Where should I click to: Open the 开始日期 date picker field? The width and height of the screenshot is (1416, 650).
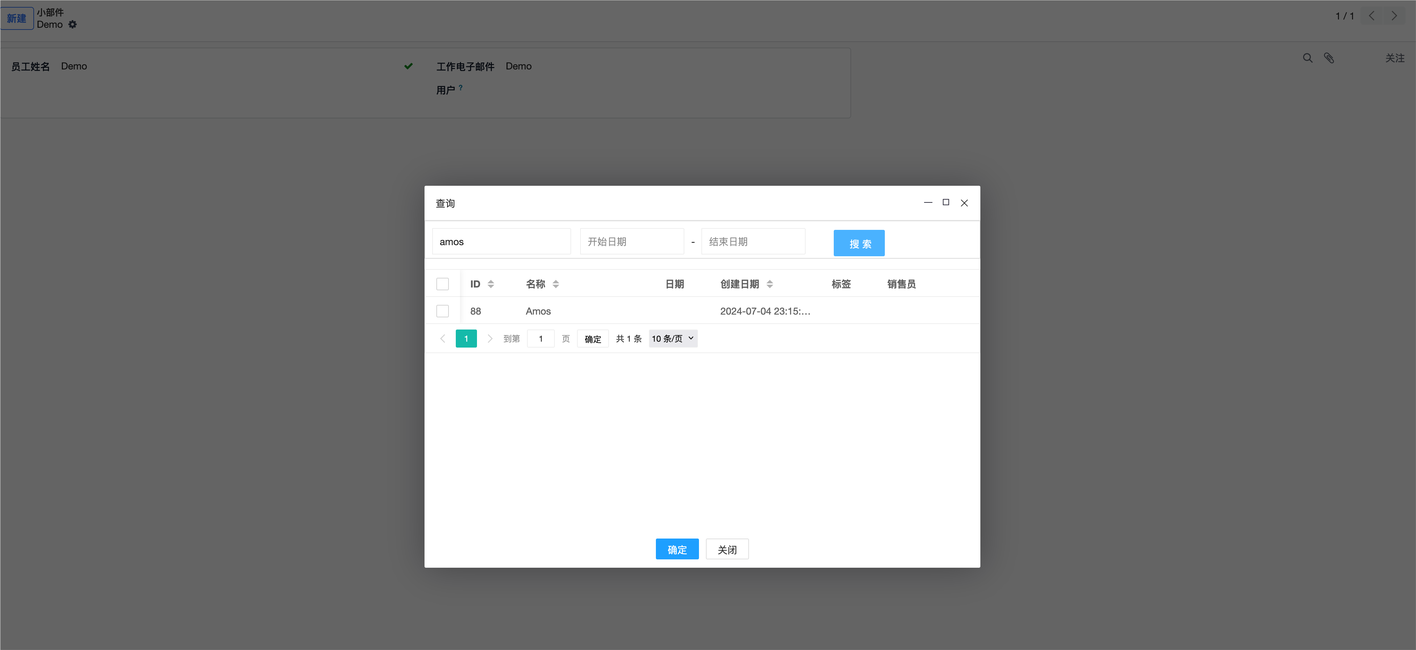click(x=632, y=242)
